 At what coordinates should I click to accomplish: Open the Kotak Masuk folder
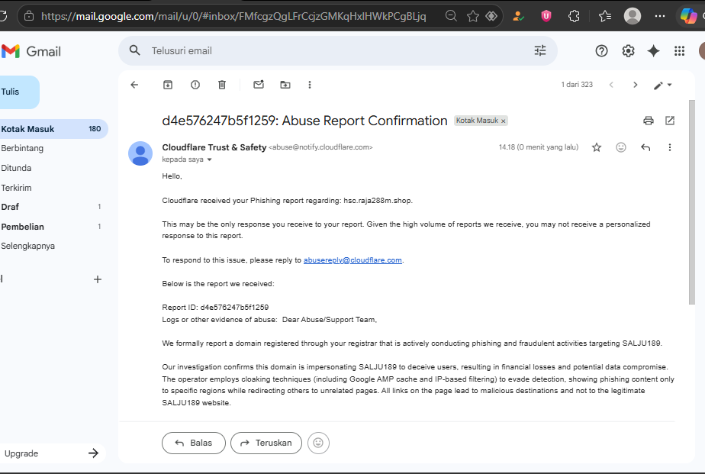[53, 129]
